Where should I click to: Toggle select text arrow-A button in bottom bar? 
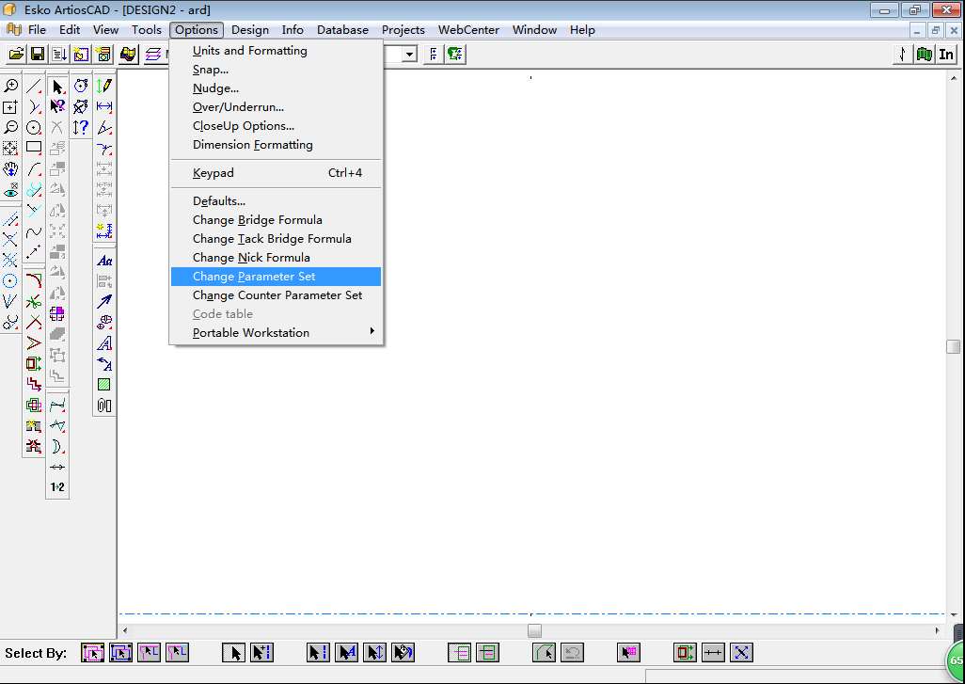(x=346, y=653)
